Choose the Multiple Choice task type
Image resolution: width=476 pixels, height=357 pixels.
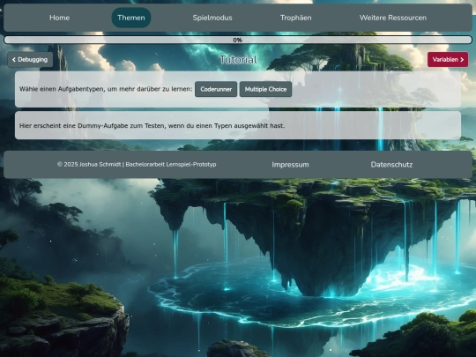[265, 89]
